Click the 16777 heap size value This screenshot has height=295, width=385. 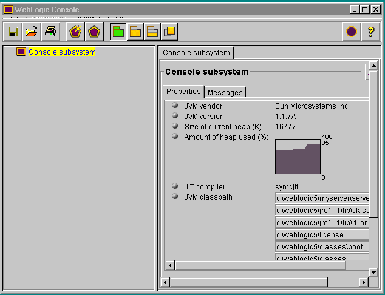(x=285, y=127)
